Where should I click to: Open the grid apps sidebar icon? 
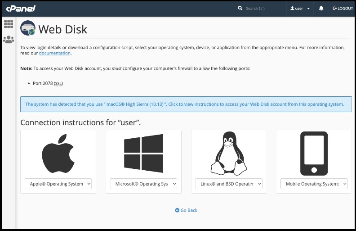(x=9, y=24)
